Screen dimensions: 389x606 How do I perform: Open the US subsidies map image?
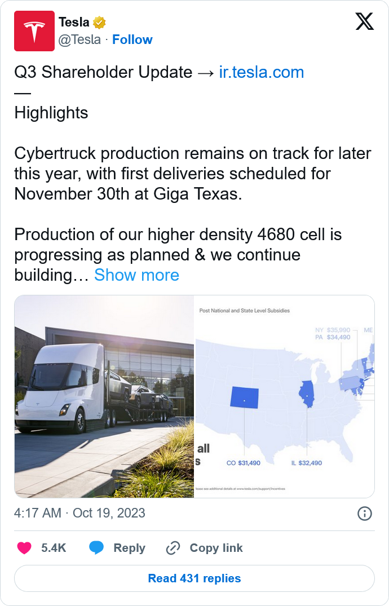[x=284, y=396]
